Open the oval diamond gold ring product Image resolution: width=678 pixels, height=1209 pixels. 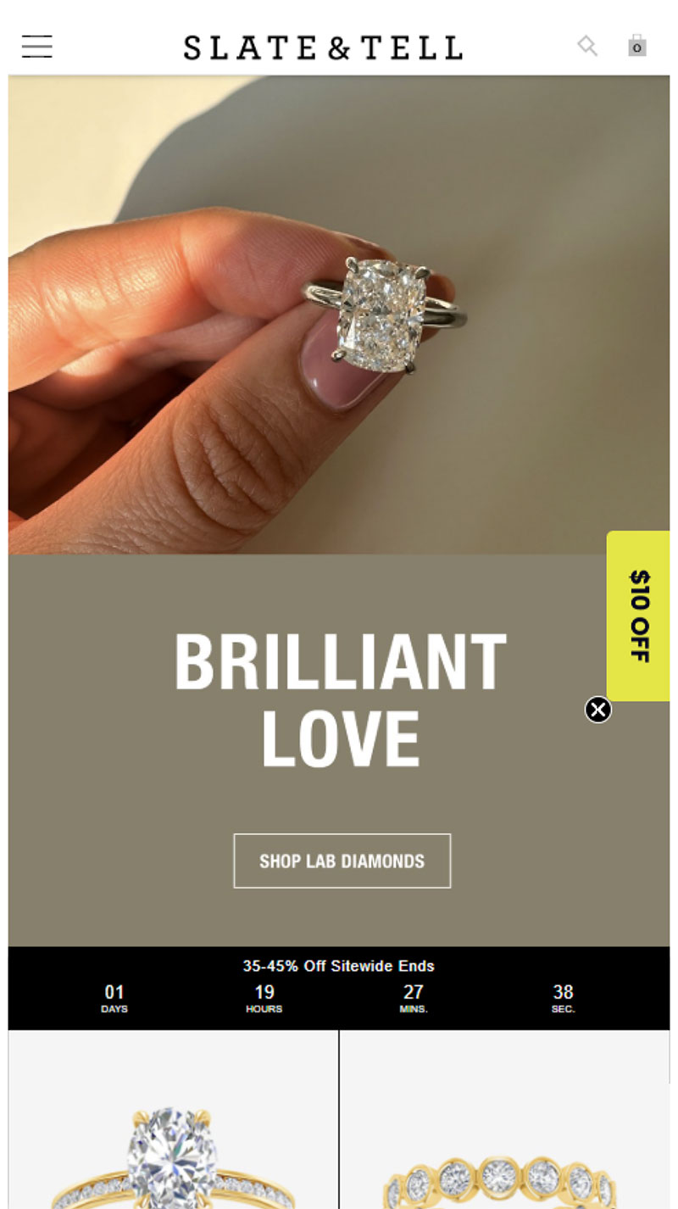pyautogui.click(x=173, y=1119)
